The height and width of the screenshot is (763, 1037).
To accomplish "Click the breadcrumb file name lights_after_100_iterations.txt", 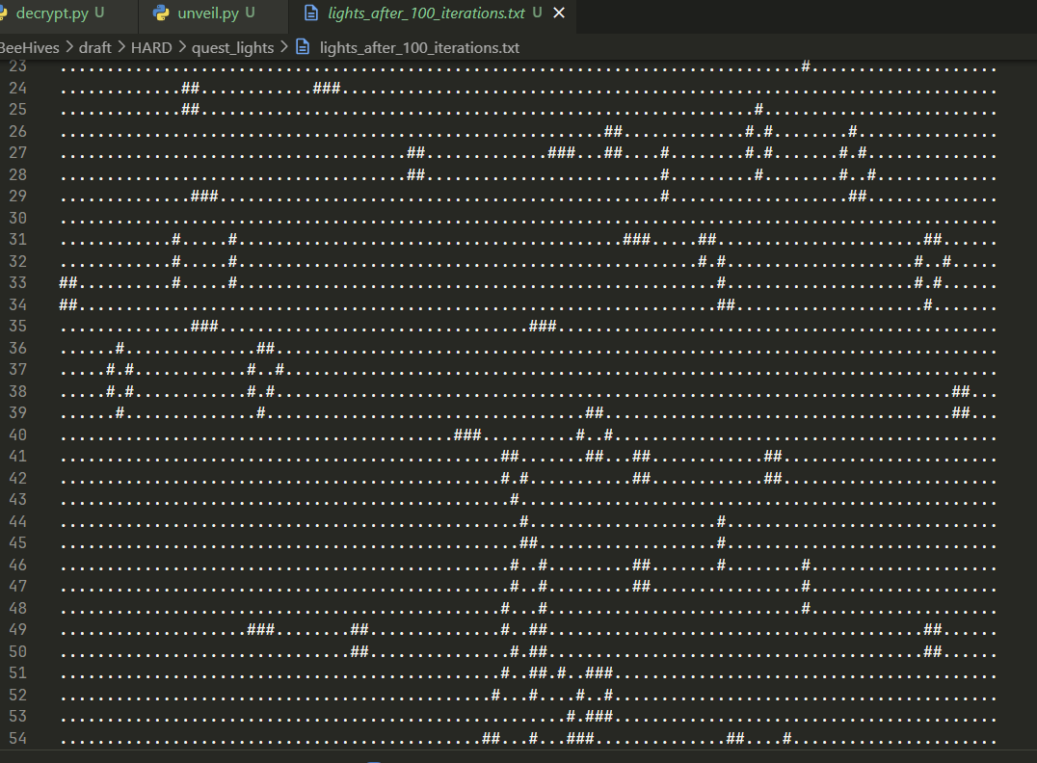I will (x=419, y=47).
